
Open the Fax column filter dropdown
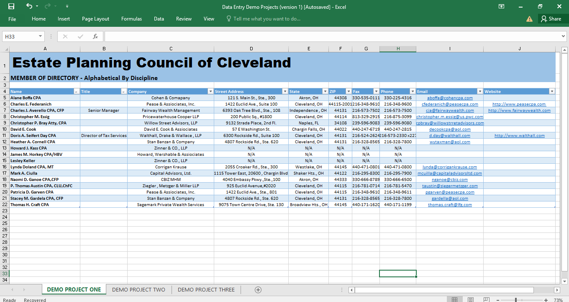376,91
